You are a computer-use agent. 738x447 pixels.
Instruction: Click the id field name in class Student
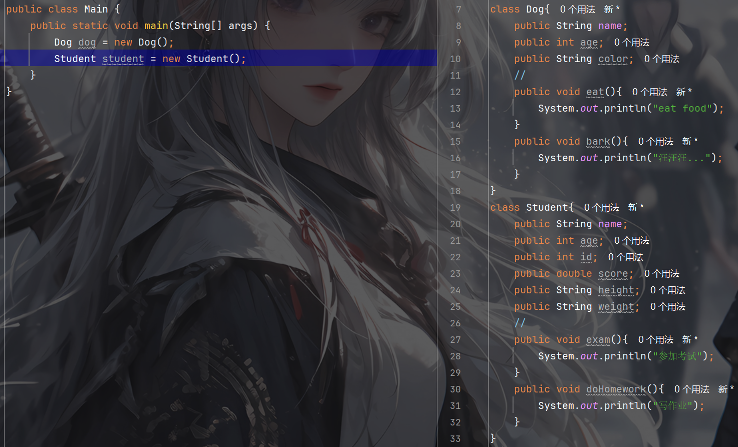586,257
